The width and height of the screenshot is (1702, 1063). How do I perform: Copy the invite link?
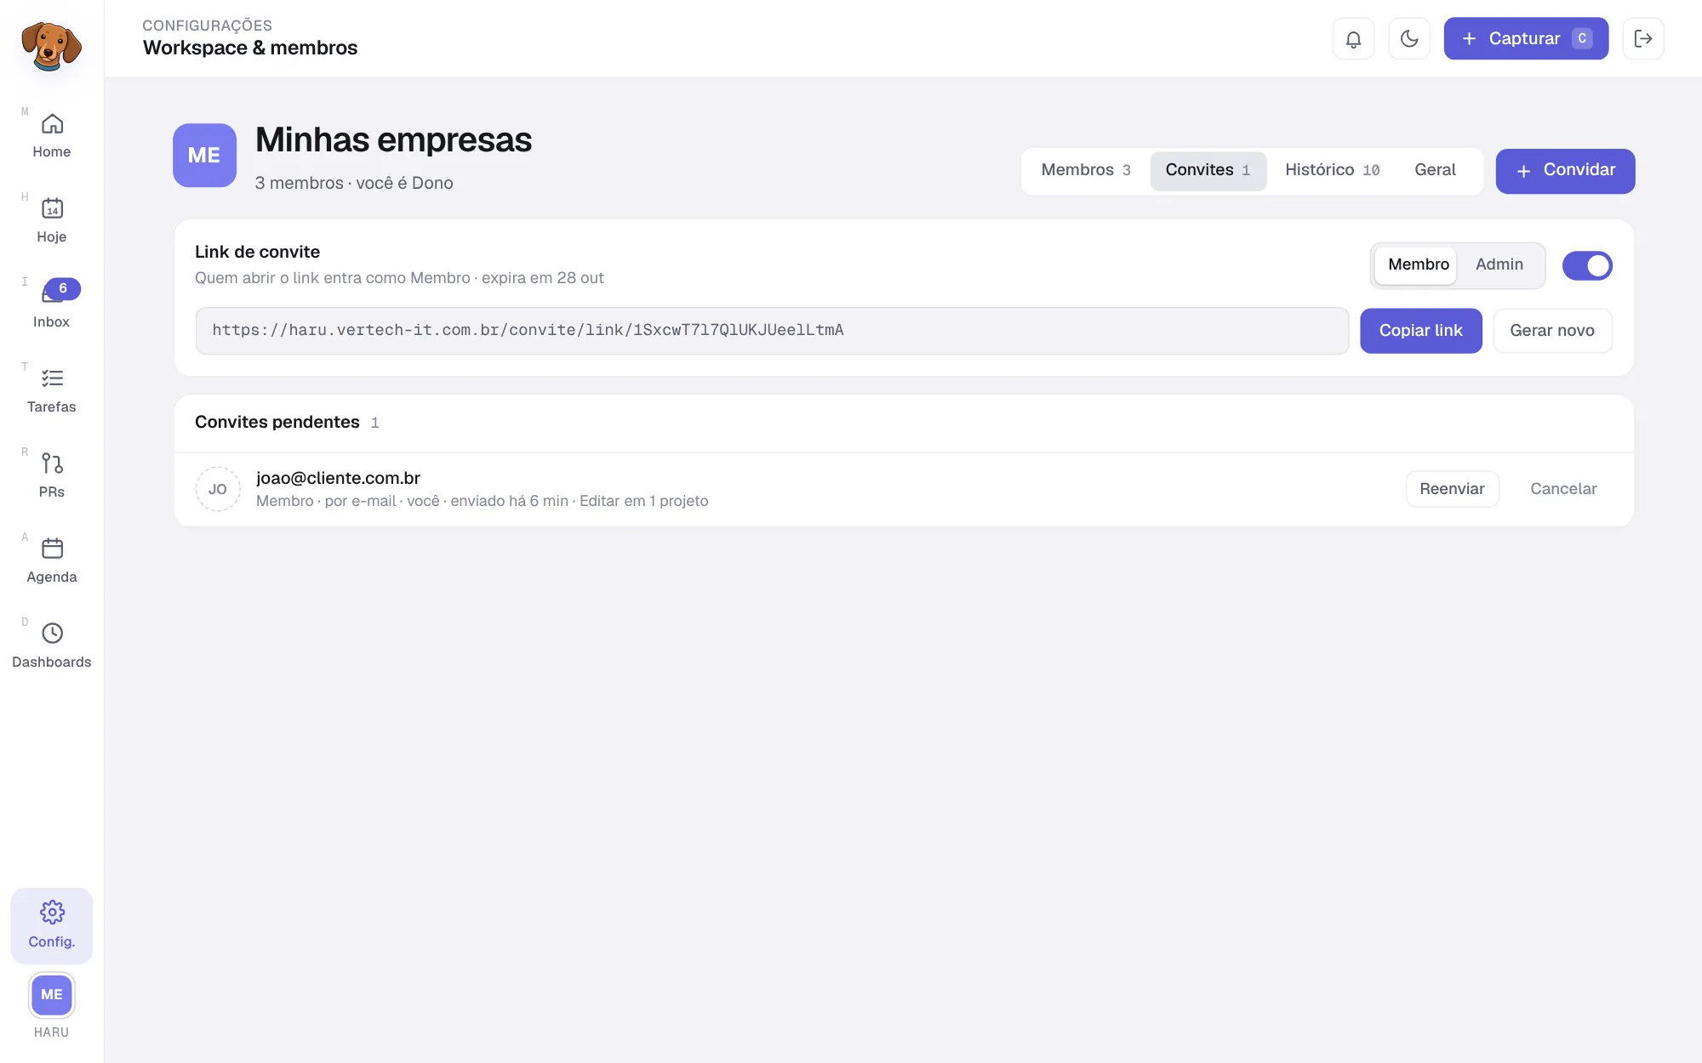point(1420,330)
